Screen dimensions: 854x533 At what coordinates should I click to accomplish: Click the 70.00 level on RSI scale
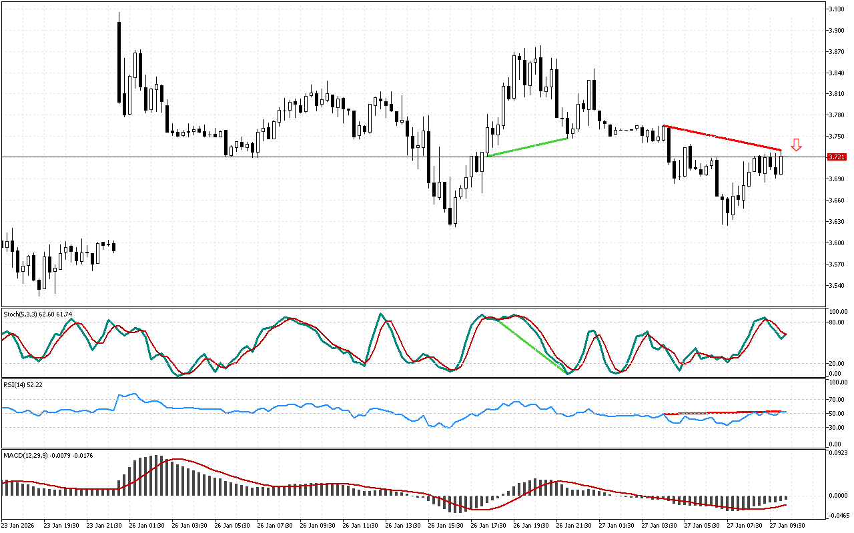tap(837, 399)
